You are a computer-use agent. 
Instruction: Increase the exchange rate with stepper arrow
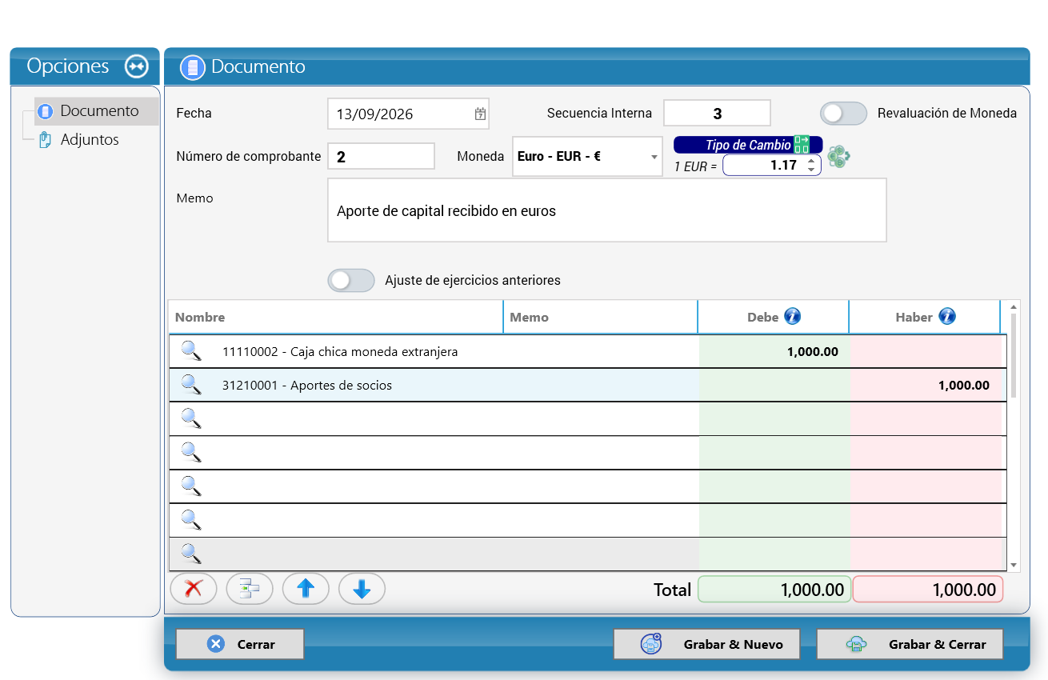(x=811, y=161)
